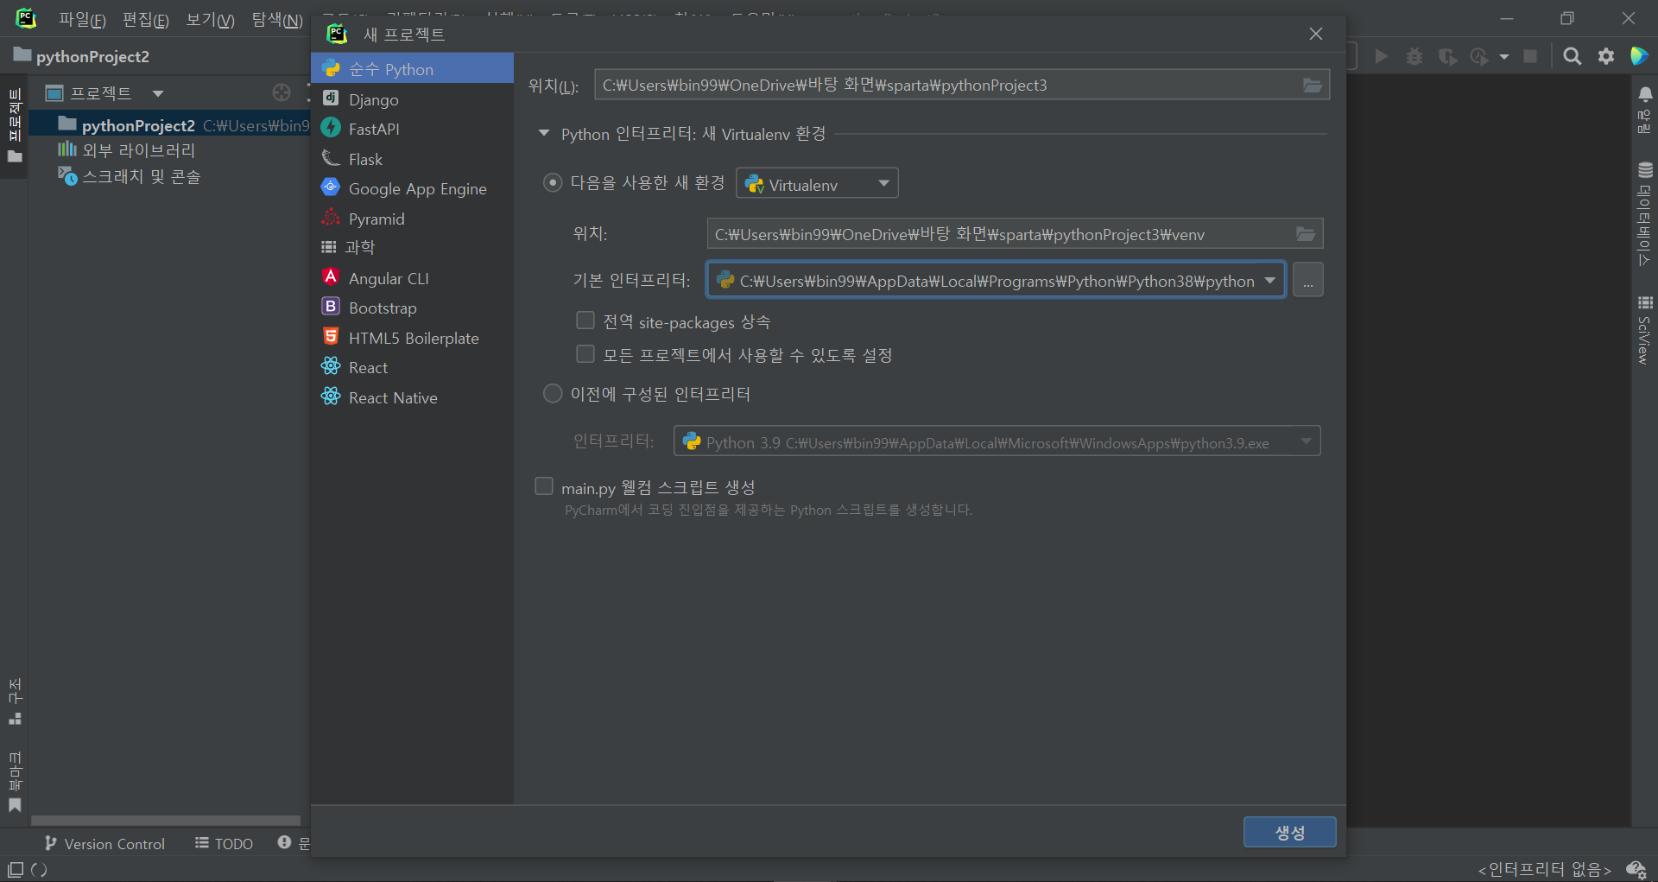Open the 파일 menu
The image size is (1658, 882).
82,20
